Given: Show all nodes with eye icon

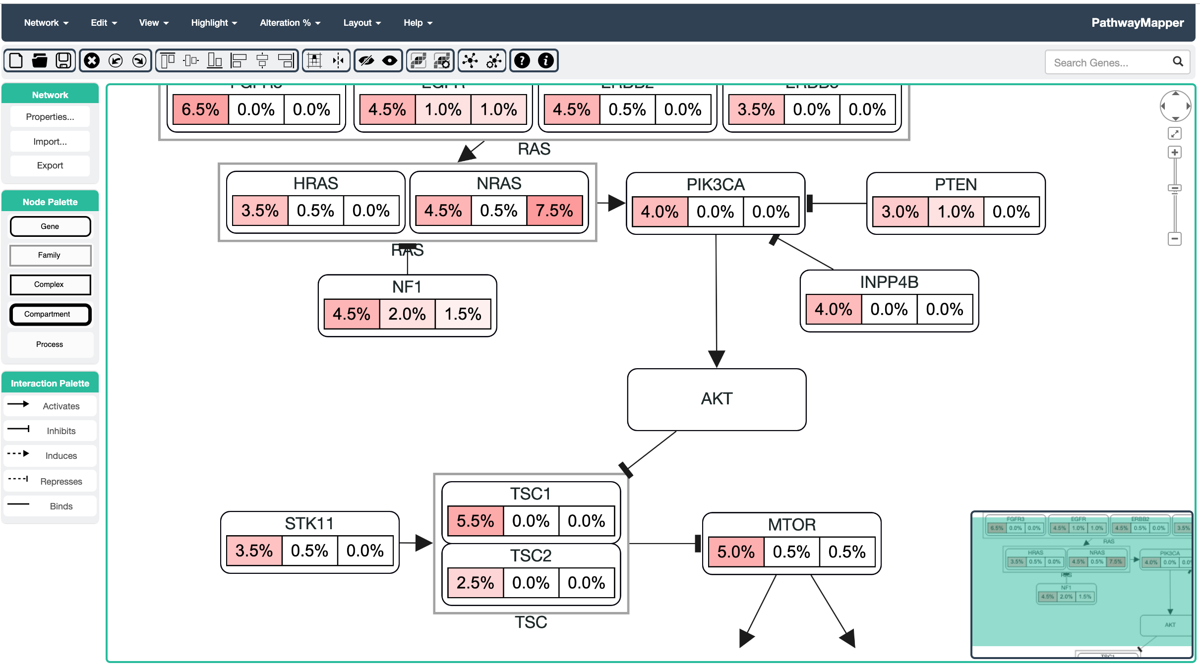Looking at the screenshot, I should pyautogui.click(x=390, y=60).
